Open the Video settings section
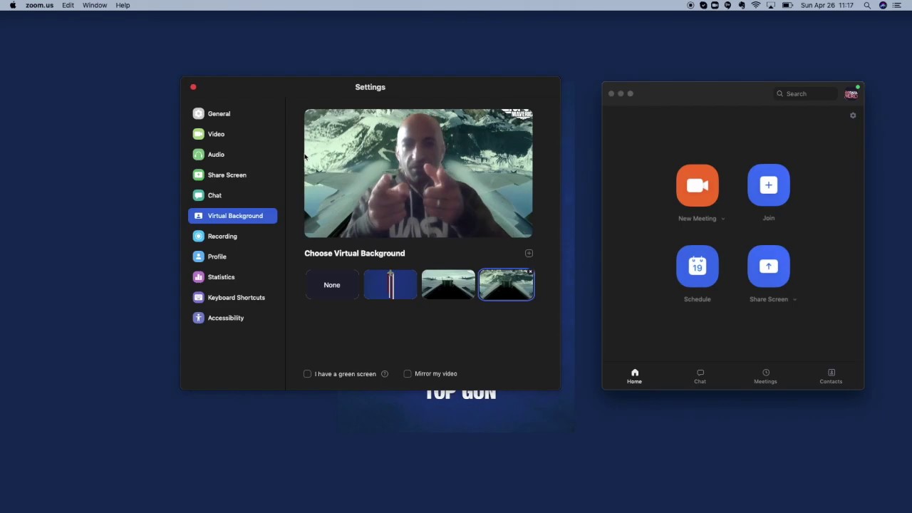The image size is (912, 513). [232, 134]
